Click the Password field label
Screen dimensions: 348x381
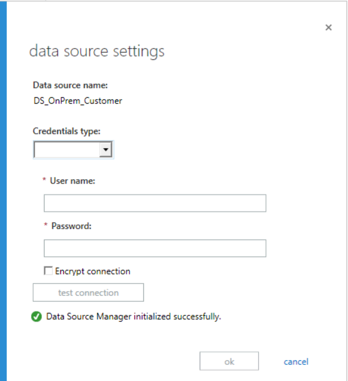click(x=71, y=226)
